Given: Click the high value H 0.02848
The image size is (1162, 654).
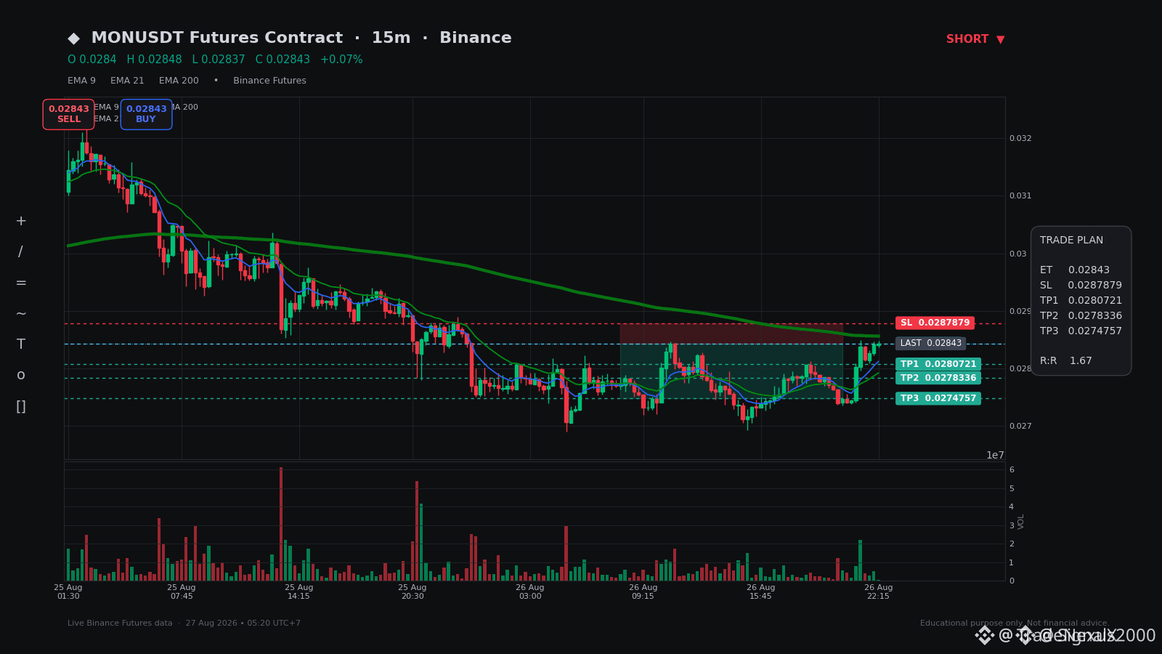Looking at the screenshot, I should click(155, 60).
